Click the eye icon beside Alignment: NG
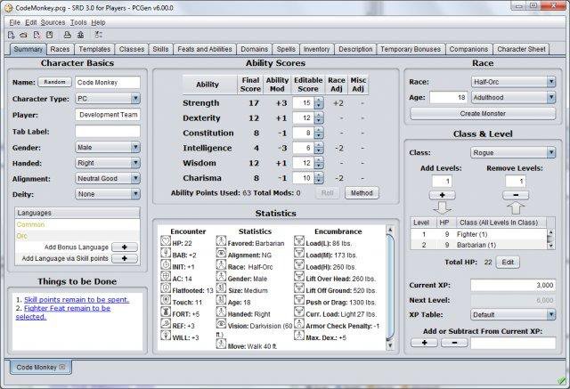Viewport: 570px width, 389px height. point(221,253)
